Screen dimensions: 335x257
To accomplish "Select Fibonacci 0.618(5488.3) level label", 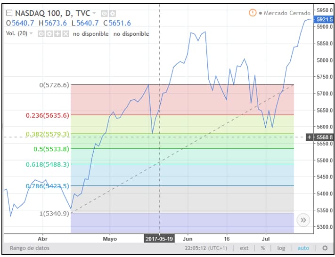I will [x=48, y=164].
